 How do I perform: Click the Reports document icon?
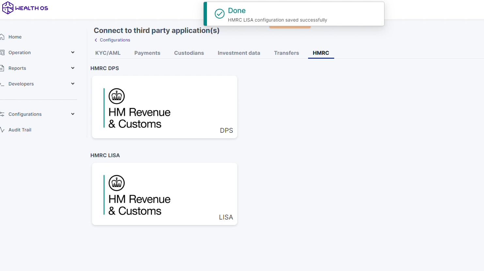click(x=2, y=68)
